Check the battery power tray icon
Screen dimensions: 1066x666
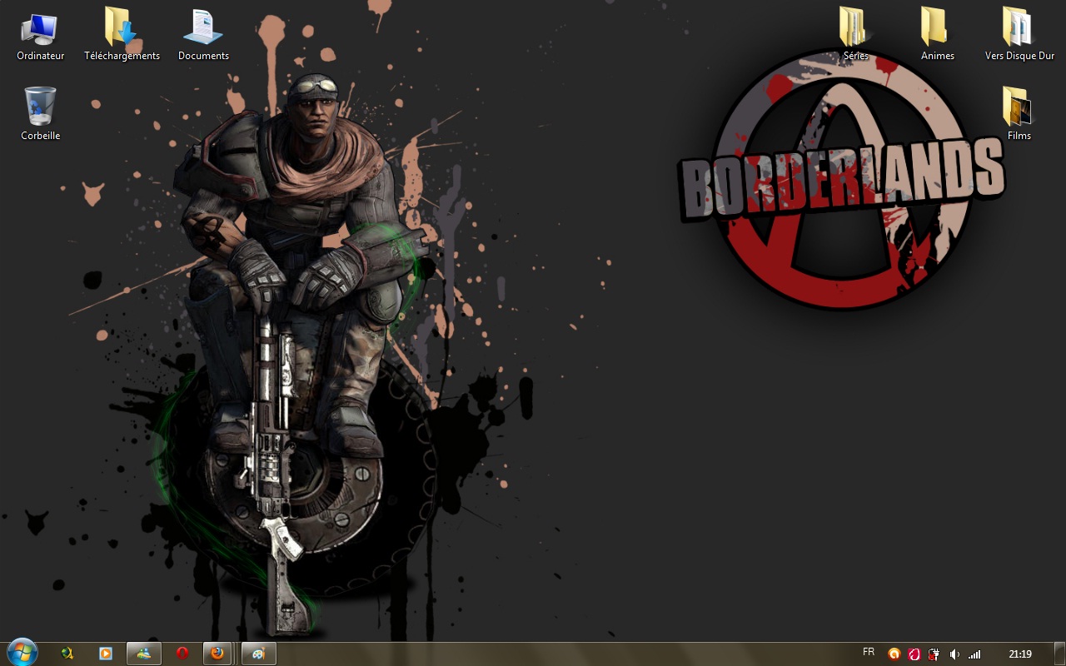[934, 654]
